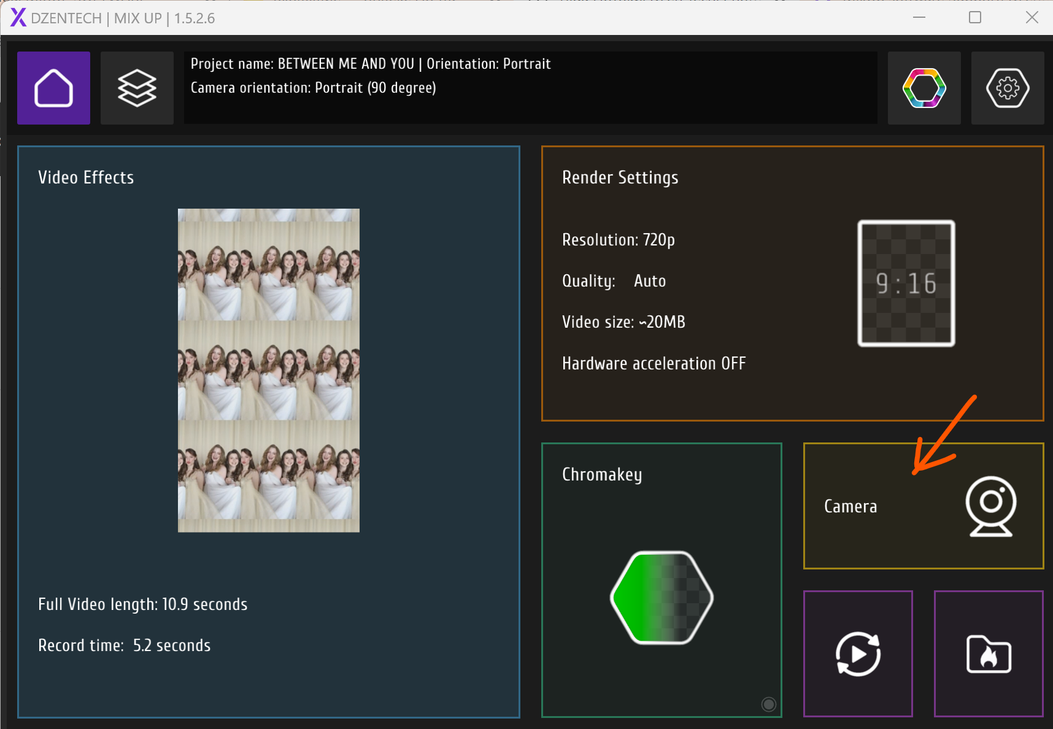This screenshot has height=729, width=1053.
Task: Click Full Video length: 10.9 seconds
Action: click(143, 604)
